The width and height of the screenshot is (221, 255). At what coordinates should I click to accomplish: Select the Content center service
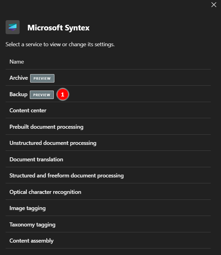point(28,110)
